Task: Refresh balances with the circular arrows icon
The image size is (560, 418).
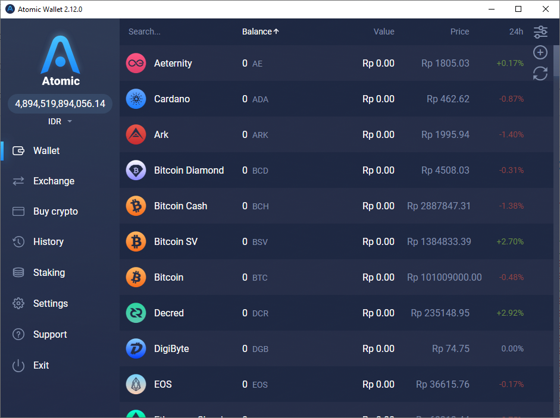Action: [x=540, y=73]
